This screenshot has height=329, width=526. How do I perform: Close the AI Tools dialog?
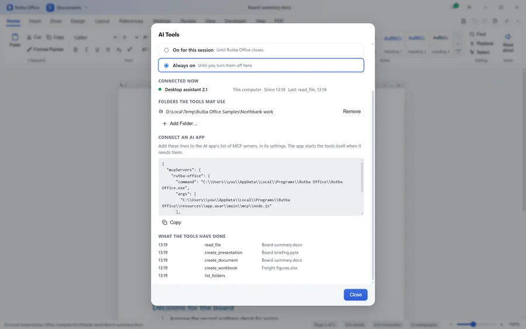(x=355, y=295)
